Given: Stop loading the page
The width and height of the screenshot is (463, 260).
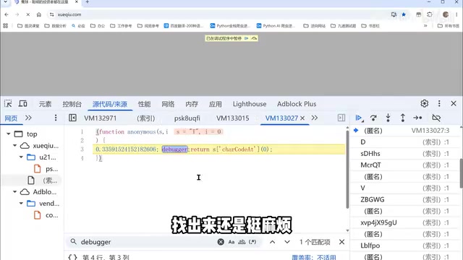Looking at the screenshot, I should coord(27,14).
